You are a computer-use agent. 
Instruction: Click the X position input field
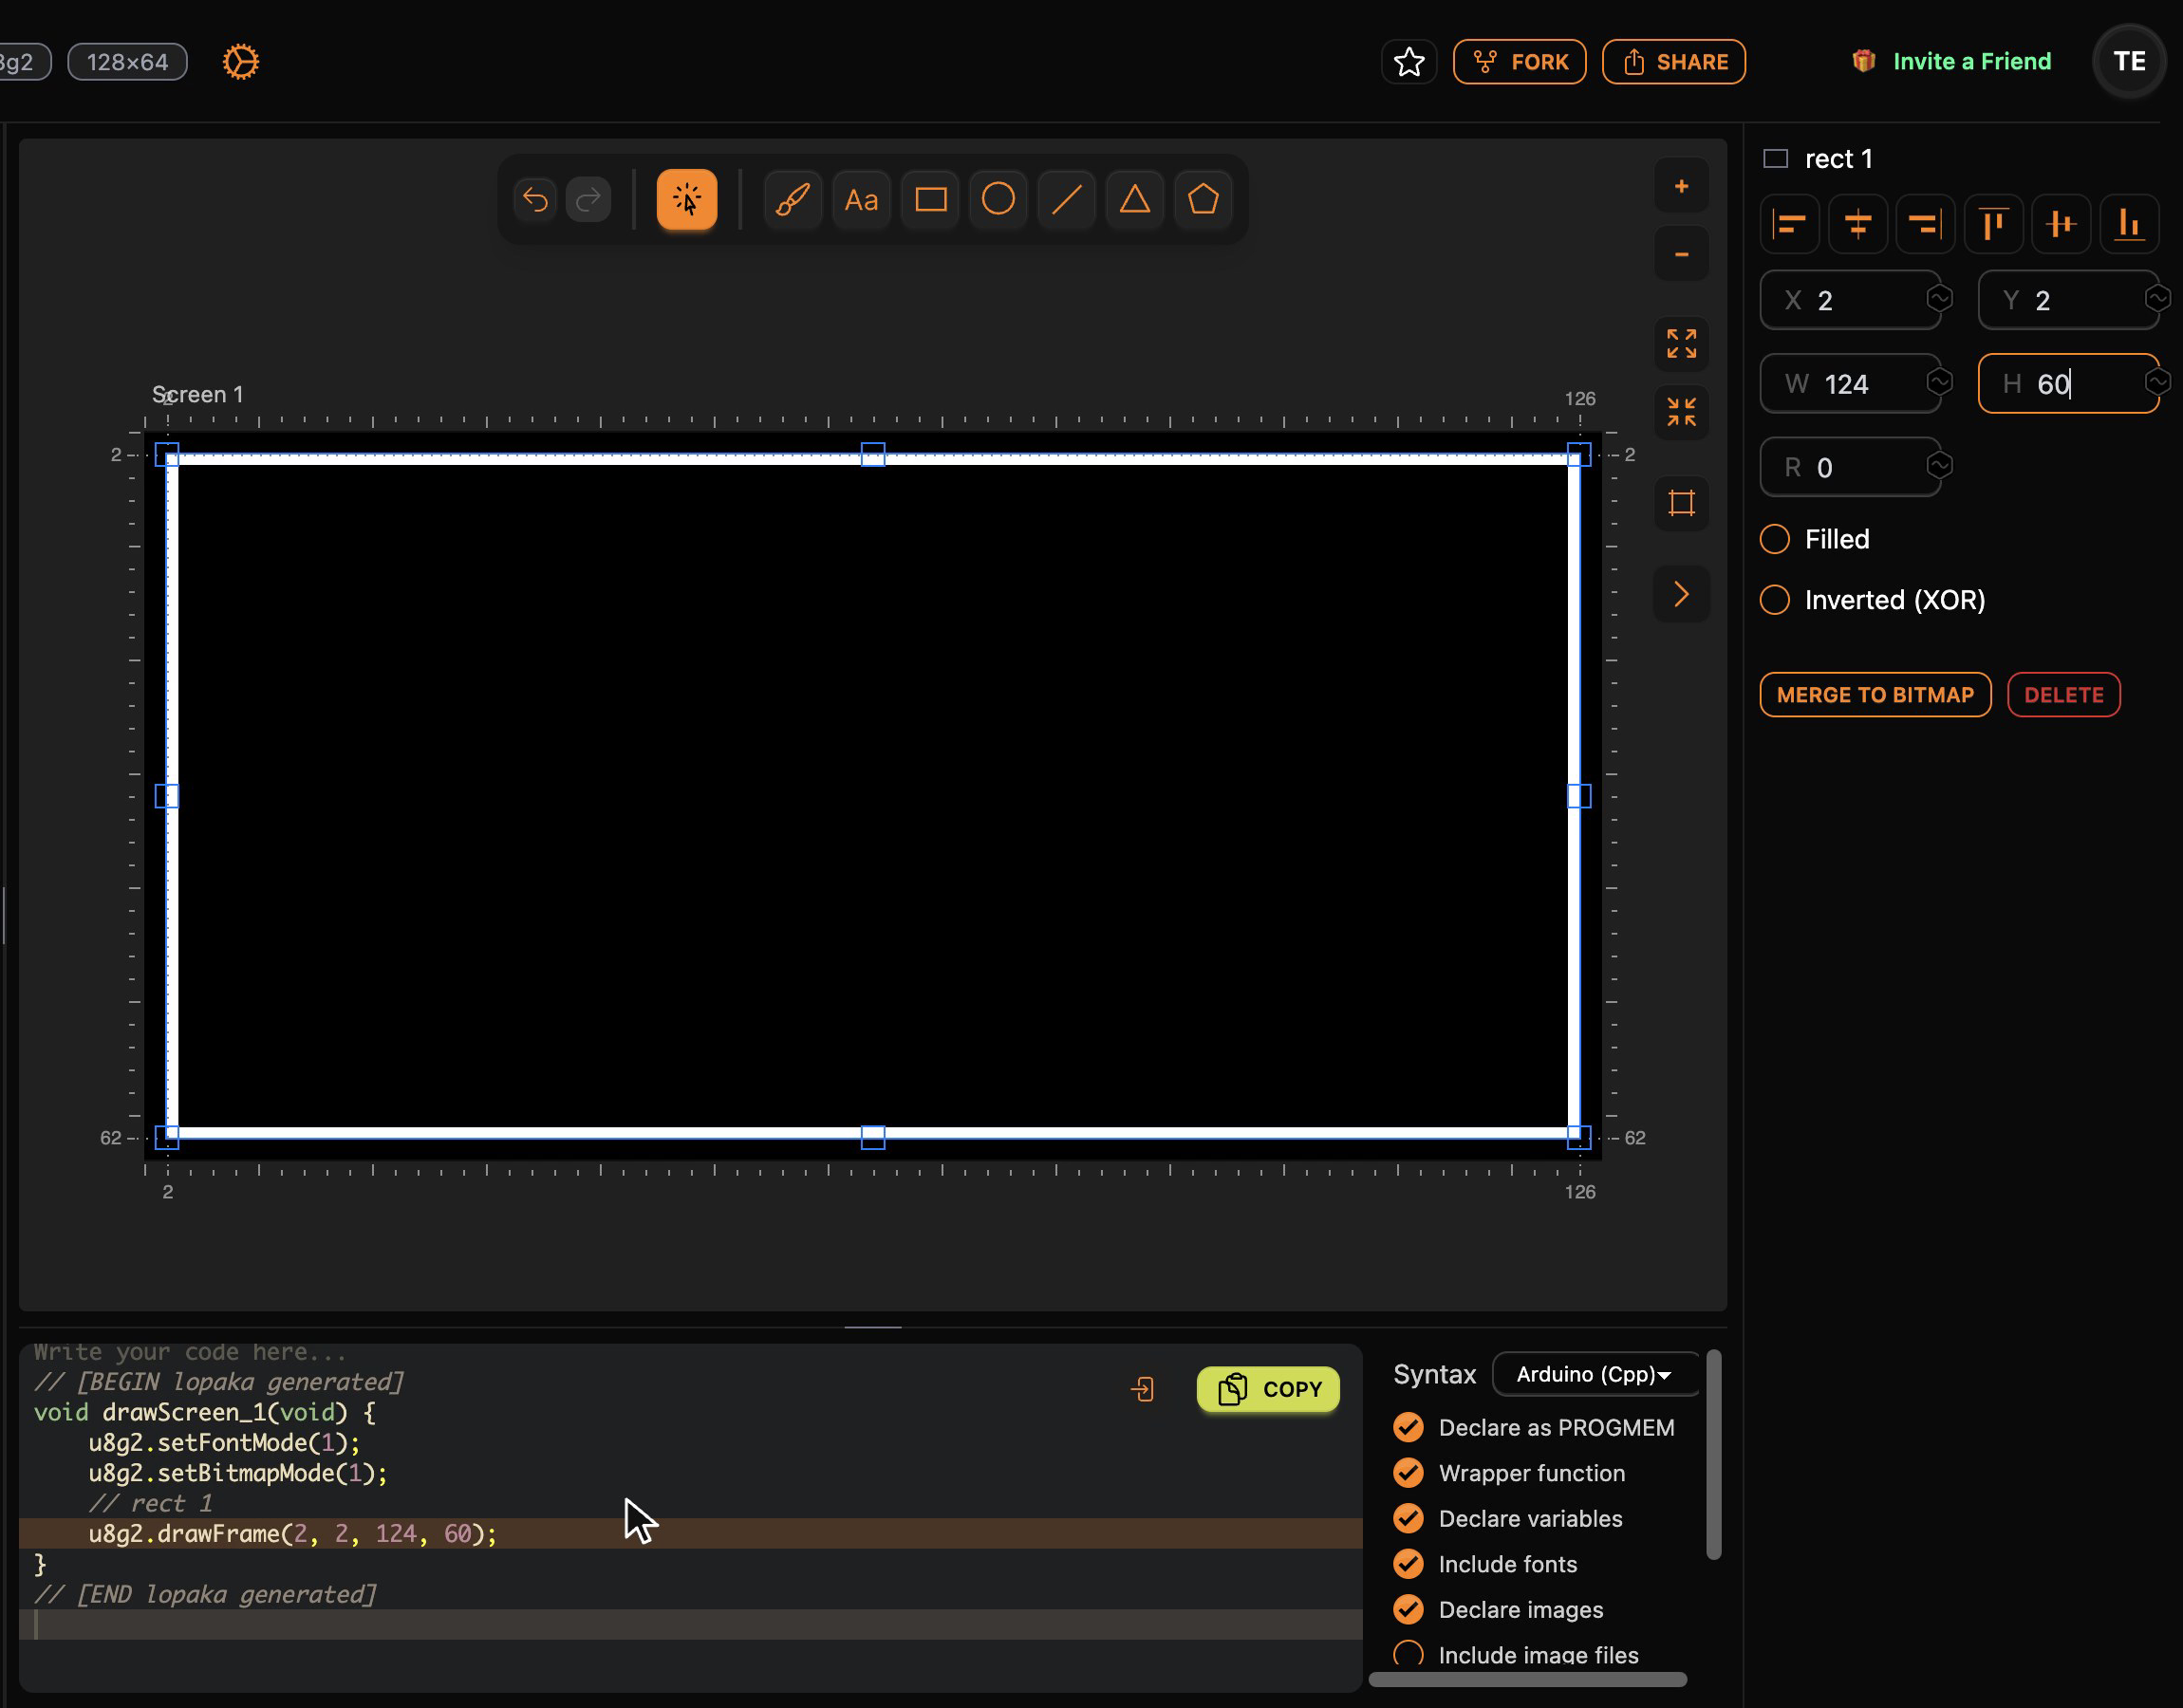(x=1851, y=300)
